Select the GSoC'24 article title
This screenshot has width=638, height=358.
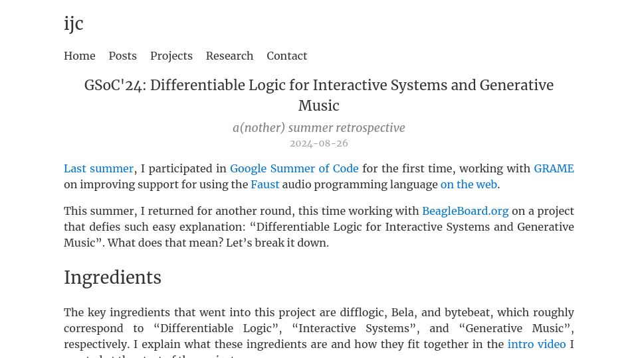click(319, 95)
